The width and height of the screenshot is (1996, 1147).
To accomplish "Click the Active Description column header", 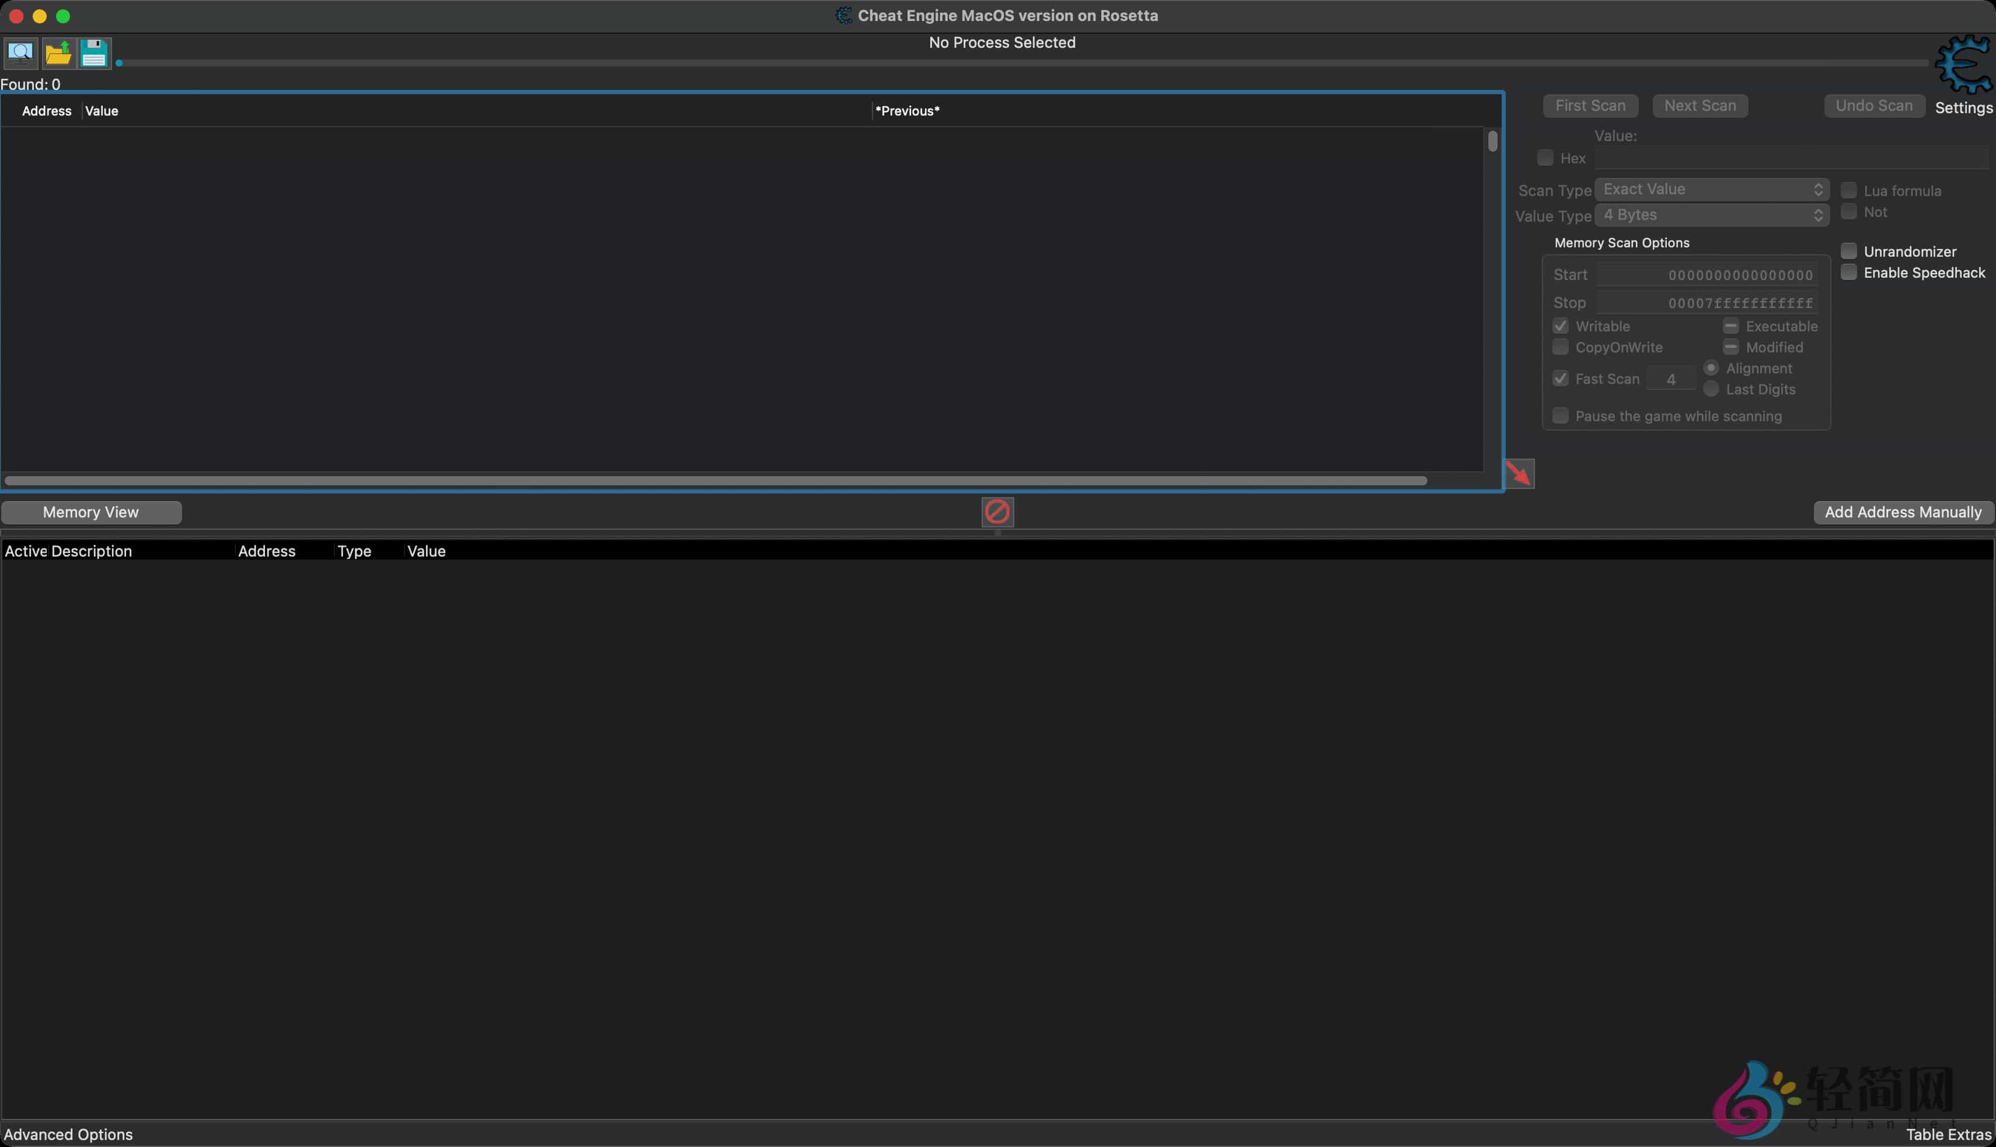I will tap(68, 551).
